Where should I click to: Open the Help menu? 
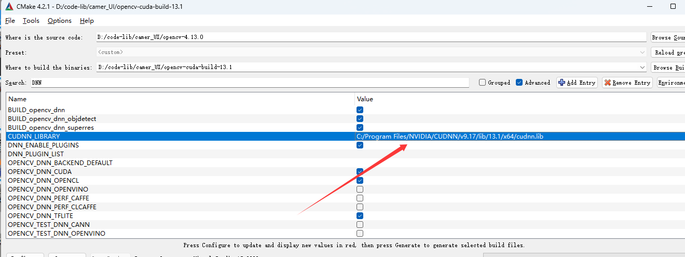tap(87, 21)
